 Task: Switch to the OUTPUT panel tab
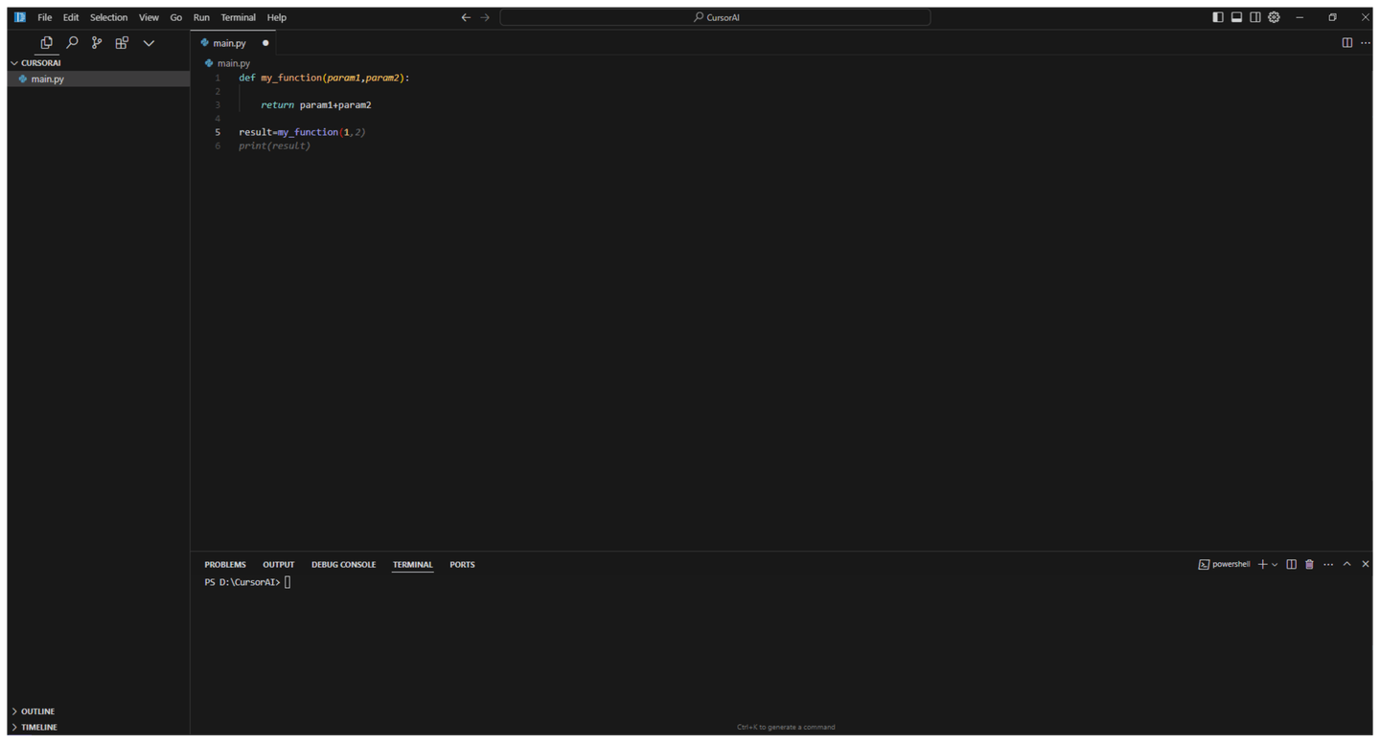point(279,565)
